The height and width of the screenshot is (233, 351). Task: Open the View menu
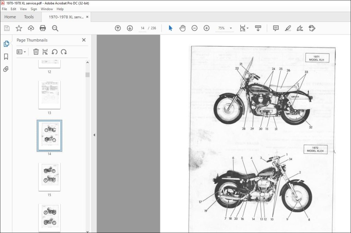[23, 9]
